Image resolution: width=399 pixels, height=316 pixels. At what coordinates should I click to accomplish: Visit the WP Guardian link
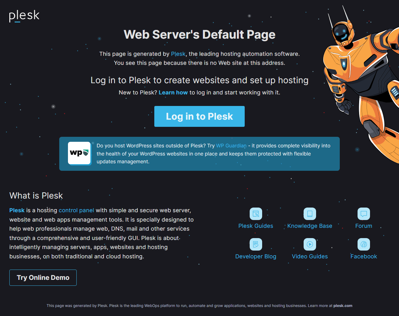pyautogui.click(x=231, y=146)
